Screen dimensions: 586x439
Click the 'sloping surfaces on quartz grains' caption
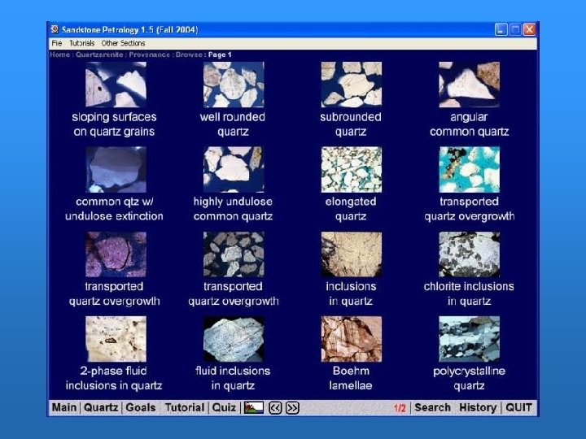click(114, 124)
